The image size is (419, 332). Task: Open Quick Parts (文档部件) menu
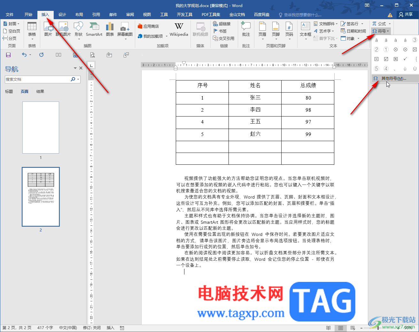[x=326, y=24]
